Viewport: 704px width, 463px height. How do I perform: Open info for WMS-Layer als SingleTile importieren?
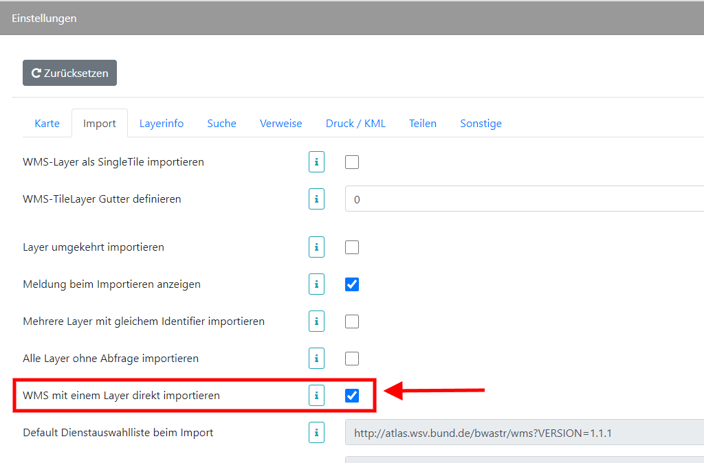click(316, 161)
